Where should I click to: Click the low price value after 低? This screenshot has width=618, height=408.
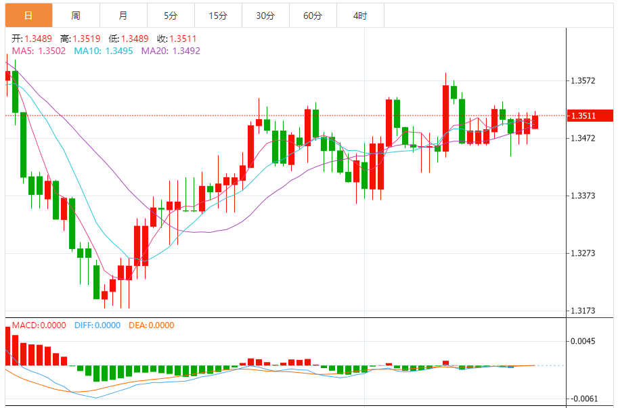[x=135, y=39]
